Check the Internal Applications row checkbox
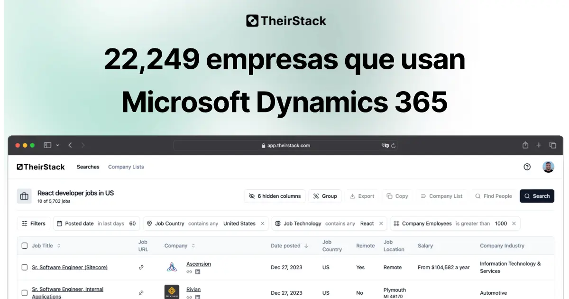 pyautogui.click(x=25, y=293)
